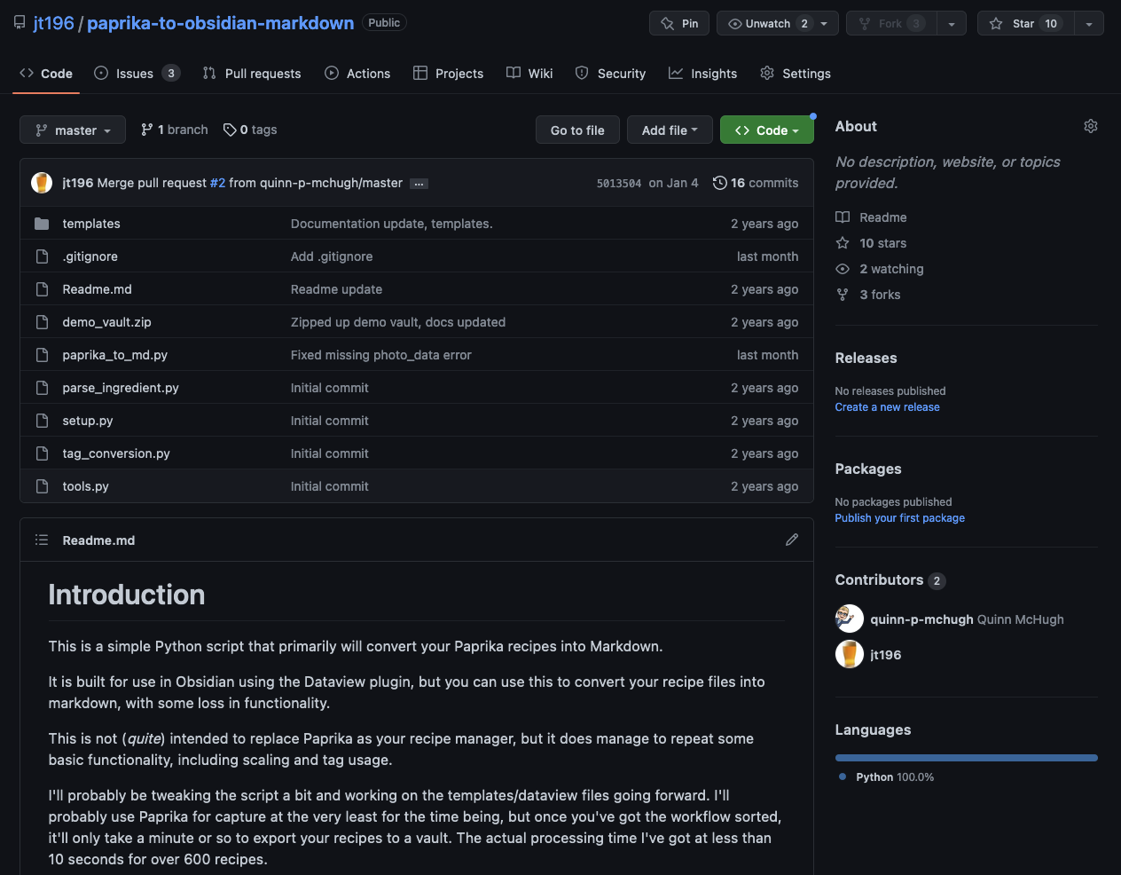
Task: Click quinn-p-mchugh contributor avatar
Action: click(x=850, y=619)
